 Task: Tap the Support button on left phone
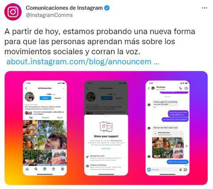click(x=57, y=98)
